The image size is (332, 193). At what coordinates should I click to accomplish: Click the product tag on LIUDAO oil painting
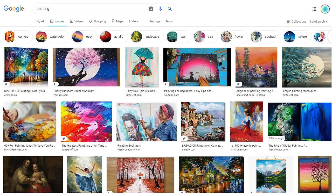[184, 139]
